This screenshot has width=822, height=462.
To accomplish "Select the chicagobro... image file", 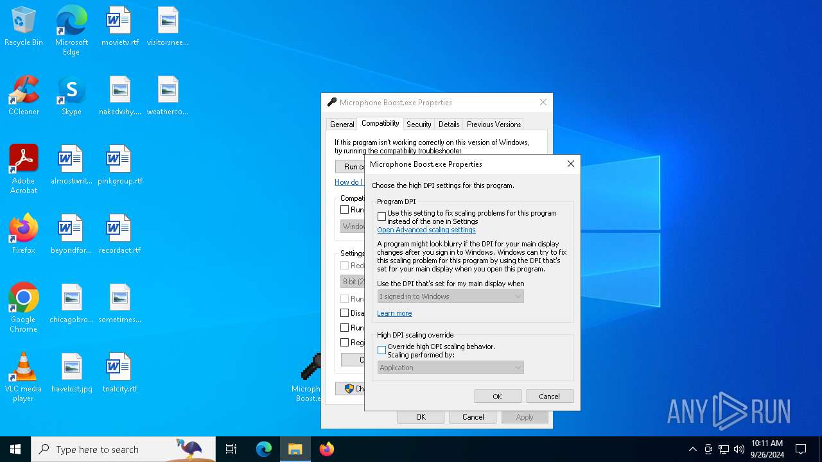I will coord(71,304).
